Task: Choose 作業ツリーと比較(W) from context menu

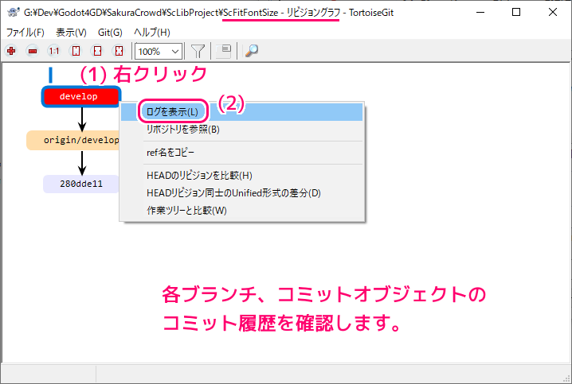Action: tap(242, 211)
